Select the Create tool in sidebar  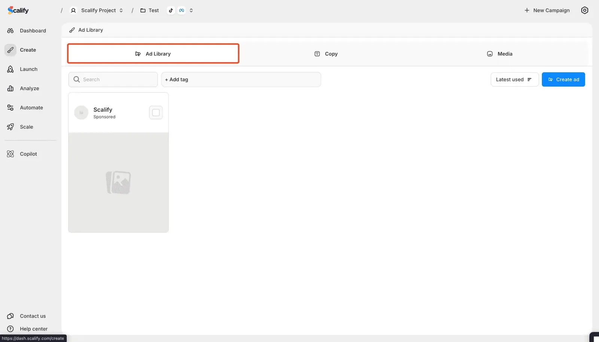pyautogui.click(x=28, y=50)
